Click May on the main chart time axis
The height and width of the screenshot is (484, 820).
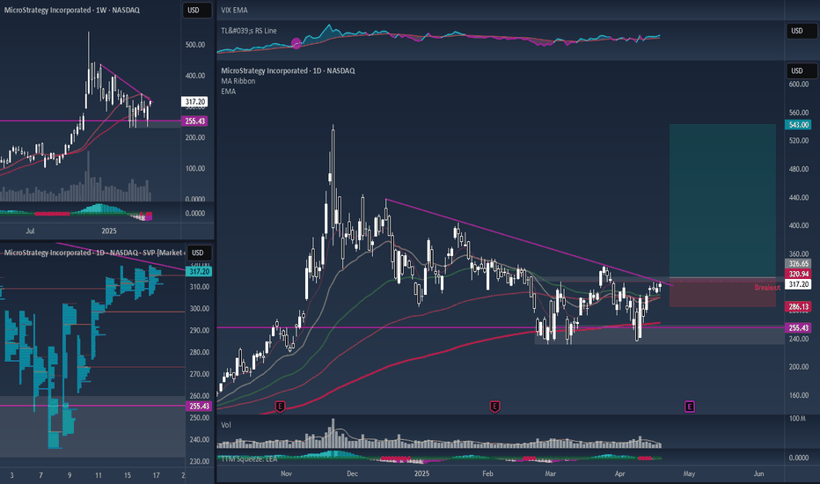coord(689,473)
